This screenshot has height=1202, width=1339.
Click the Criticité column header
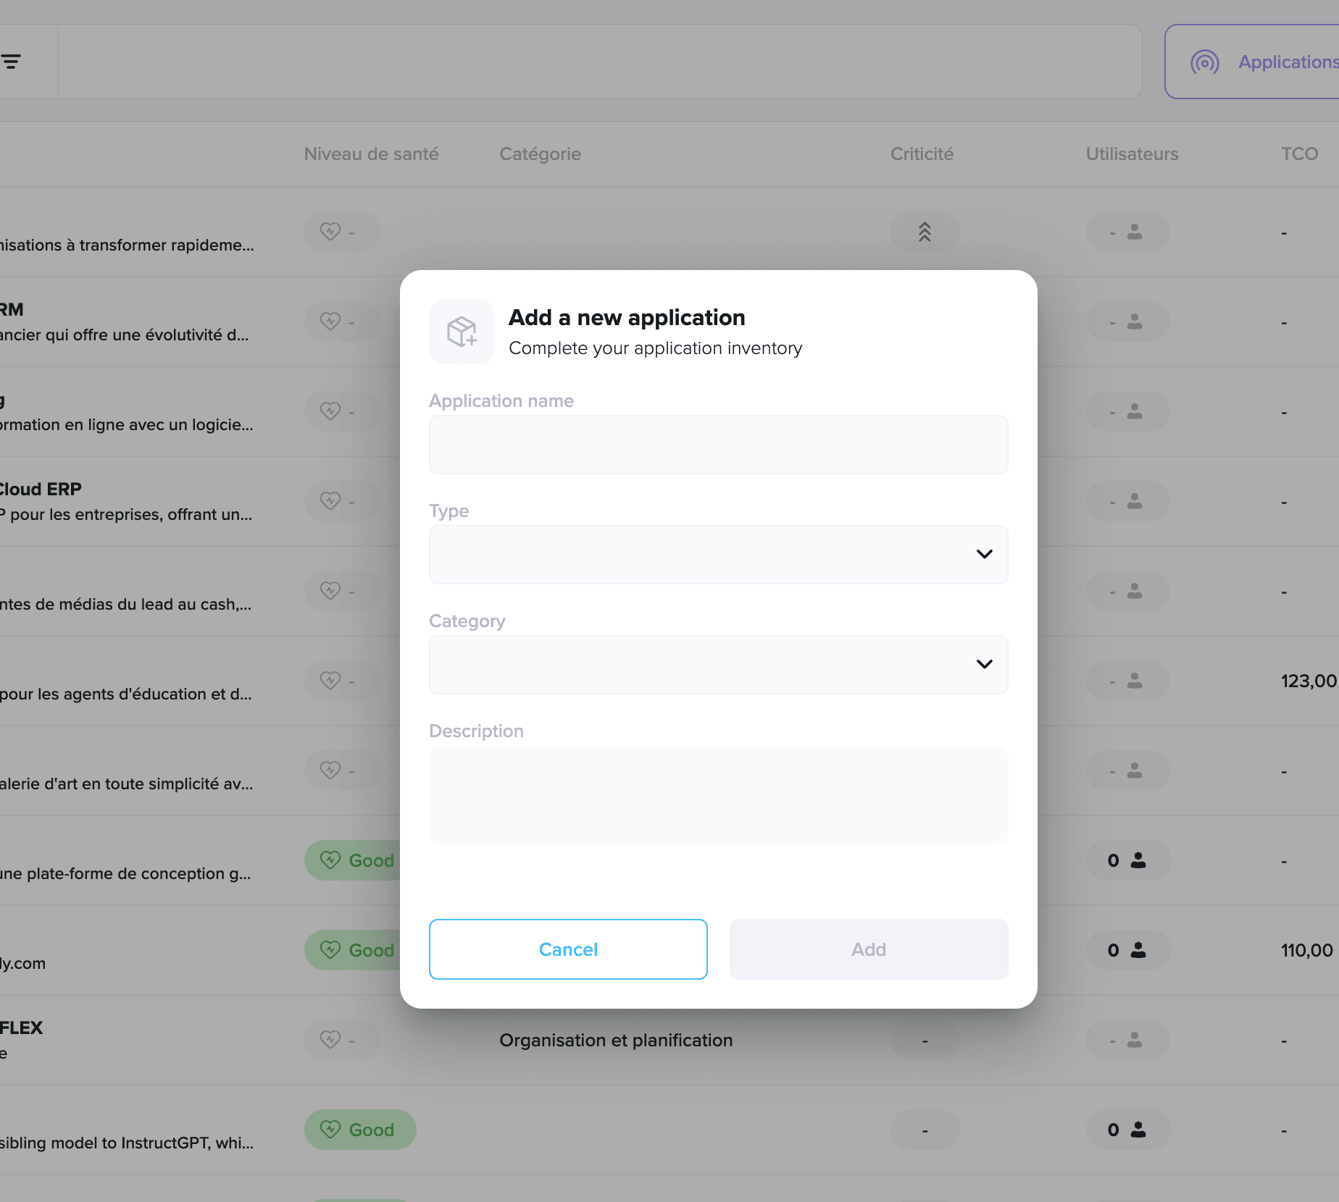coord(921,154)
